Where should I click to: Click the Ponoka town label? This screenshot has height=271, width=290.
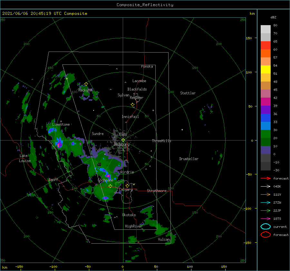click(x=147, y=66)
